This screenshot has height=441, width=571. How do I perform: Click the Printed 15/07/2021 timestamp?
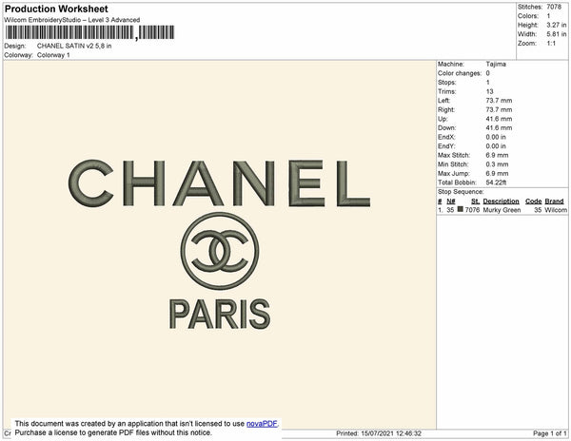pos(379,433)
